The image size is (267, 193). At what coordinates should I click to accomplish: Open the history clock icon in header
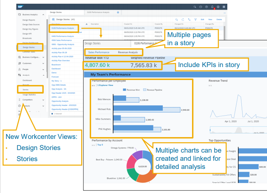click(x=201, y=7)
